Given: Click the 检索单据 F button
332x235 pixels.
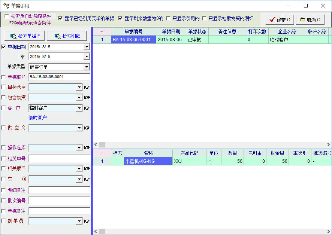Looking at the screenshot, I should pyautogui.click(x=25, y=36).
